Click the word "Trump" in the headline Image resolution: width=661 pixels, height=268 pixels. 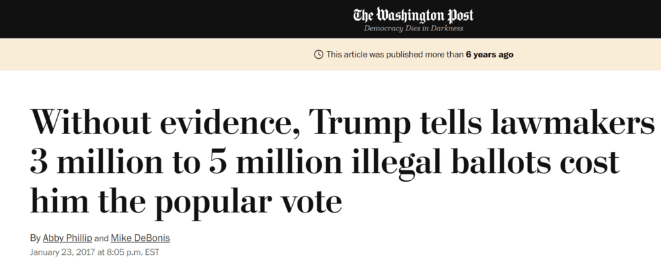coord(356,122)
